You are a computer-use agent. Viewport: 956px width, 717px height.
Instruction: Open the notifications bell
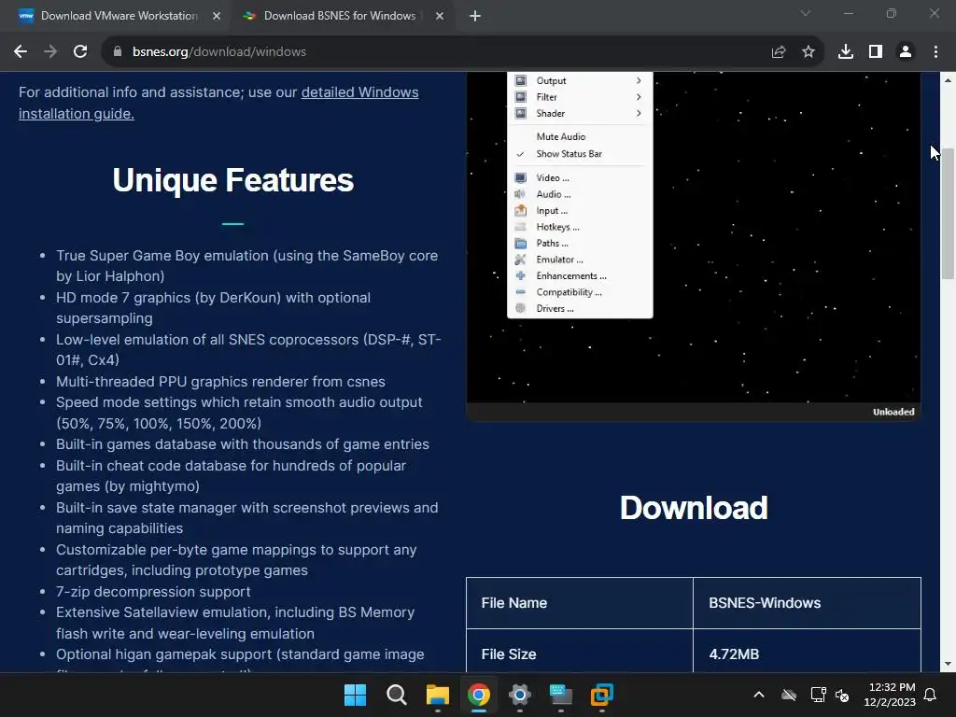931,695
